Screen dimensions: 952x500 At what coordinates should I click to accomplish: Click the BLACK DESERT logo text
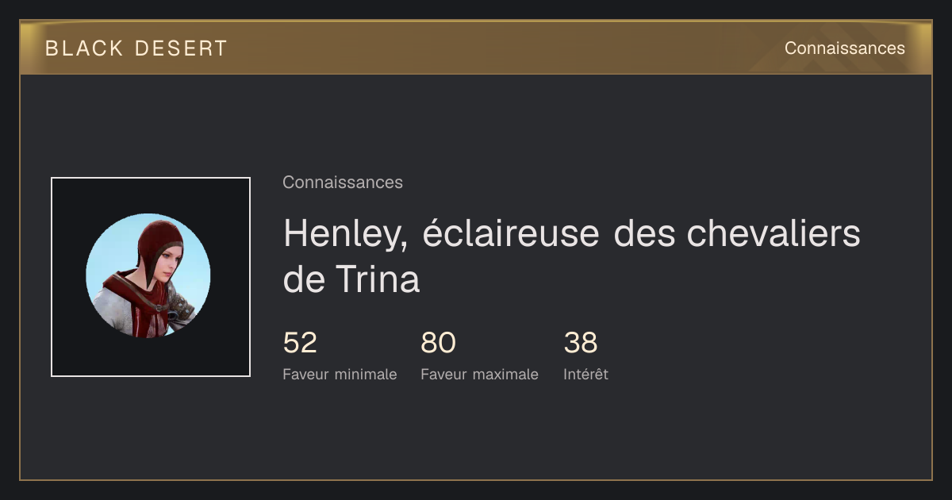tap(136, 48)
